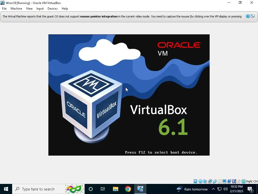
Task: Open the File menu
Action: point(4,9)
